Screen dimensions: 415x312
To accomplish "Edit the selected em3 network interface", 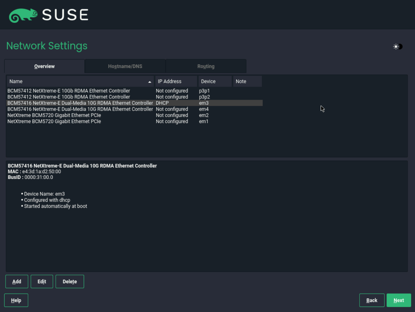I will 42,281.
